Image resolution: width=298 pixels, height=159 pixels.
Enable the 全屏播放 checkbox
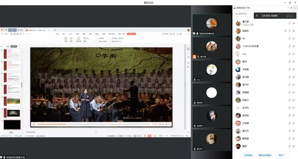coord(96,38)
